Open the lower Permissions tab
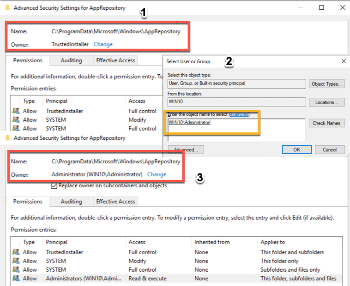350x286 pixels. (x=28, y=202)
